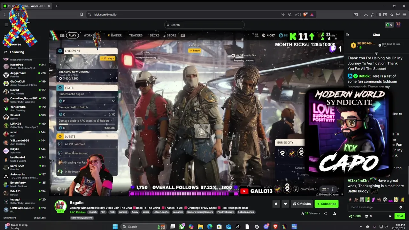Viewport: 409px width, 230px height.
Task: Toggle the browser sidebar panel icon
Action: 379,14
